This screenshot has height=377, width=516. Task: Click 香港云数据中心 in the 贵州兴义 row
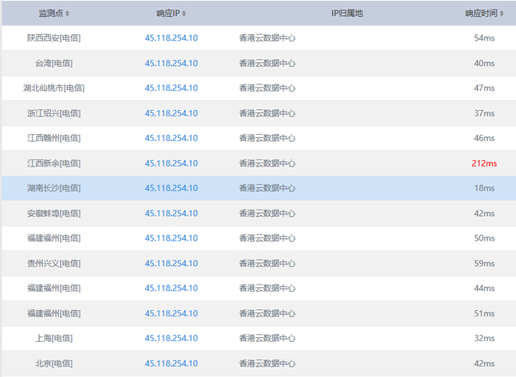[267, 263]
